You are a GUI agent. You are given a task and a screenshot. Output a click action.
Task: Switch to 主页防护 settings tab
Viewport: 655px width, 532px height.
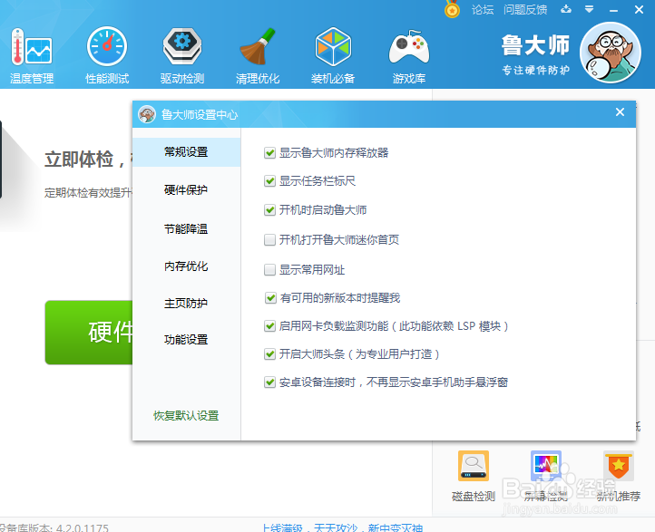186,303
